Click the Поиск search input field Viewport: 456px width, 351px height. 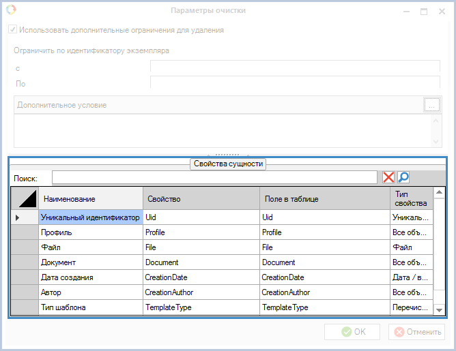pos(214,177)
